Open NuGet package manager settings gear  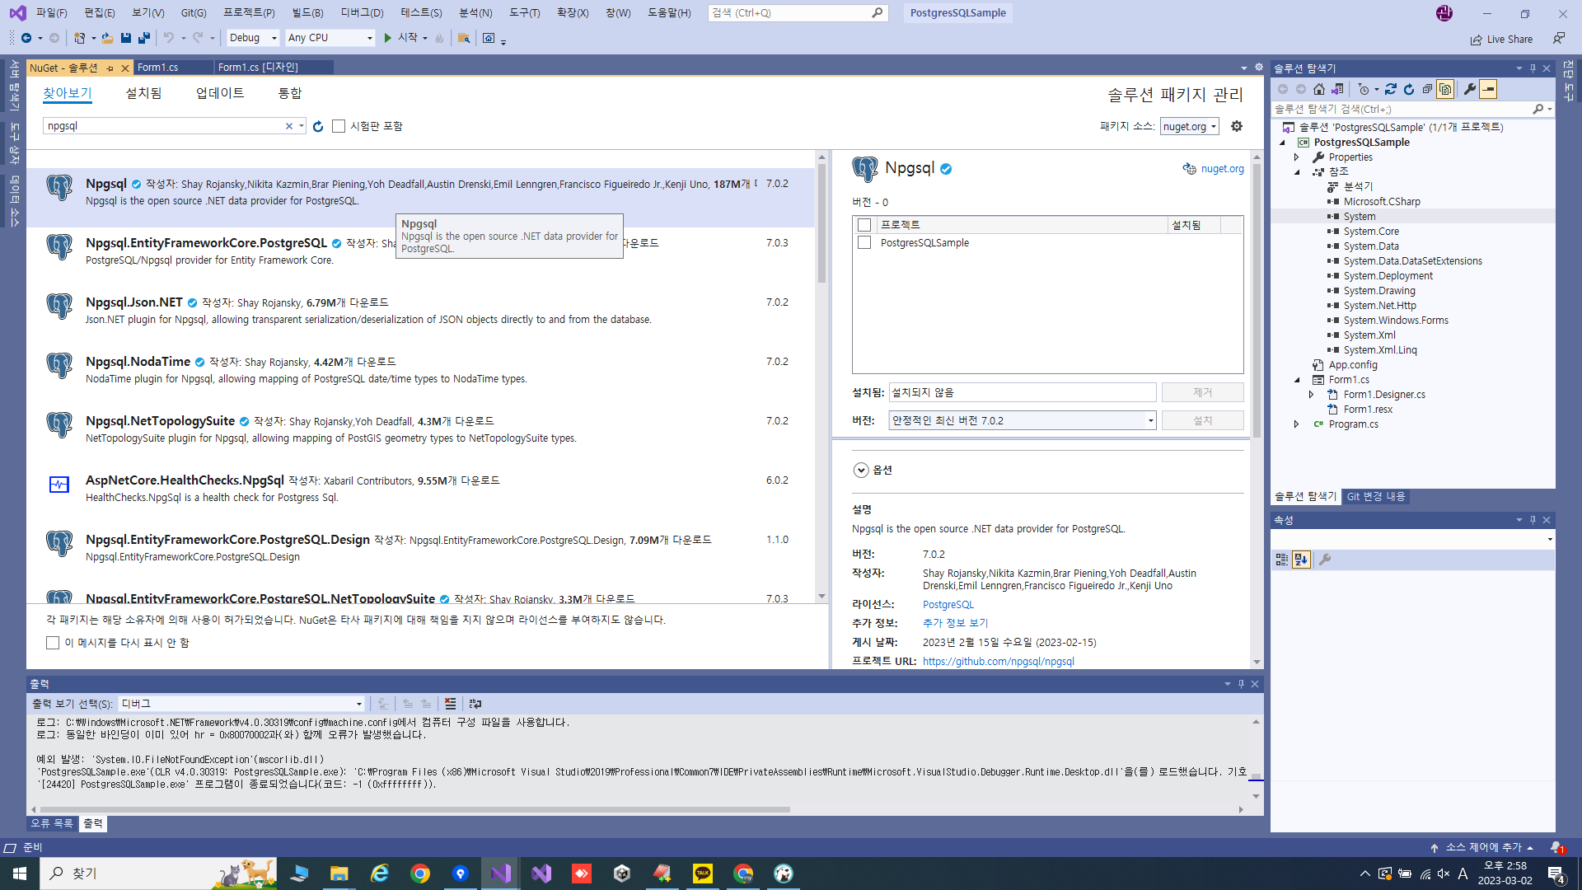[x=1236, y=126]
